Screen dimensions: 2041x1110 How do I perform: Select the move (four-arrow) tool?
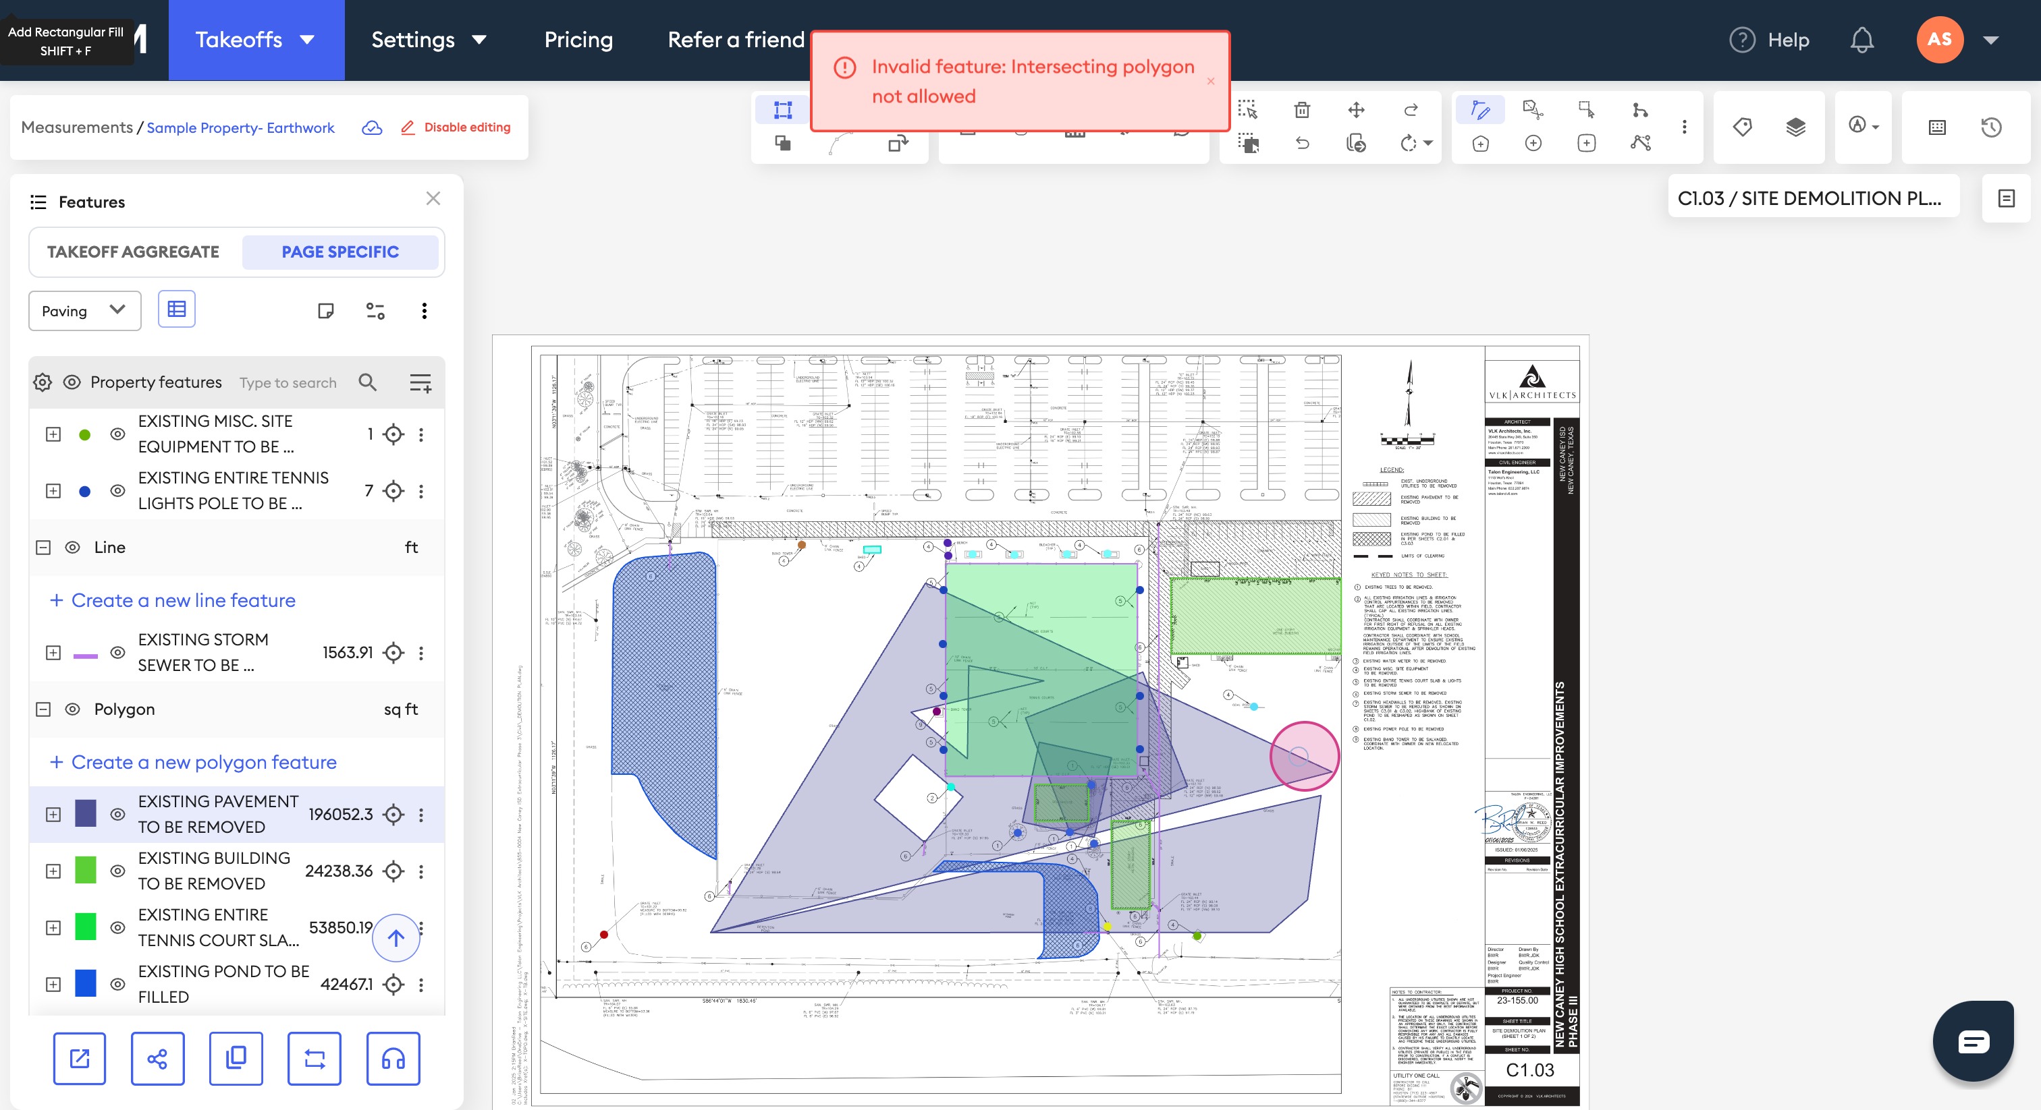click(x=1356, y=110)
